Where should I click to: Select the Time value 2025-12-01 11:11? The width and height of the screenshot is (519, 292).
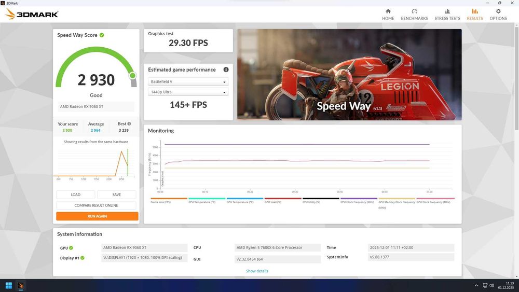(x=411, y=248)
